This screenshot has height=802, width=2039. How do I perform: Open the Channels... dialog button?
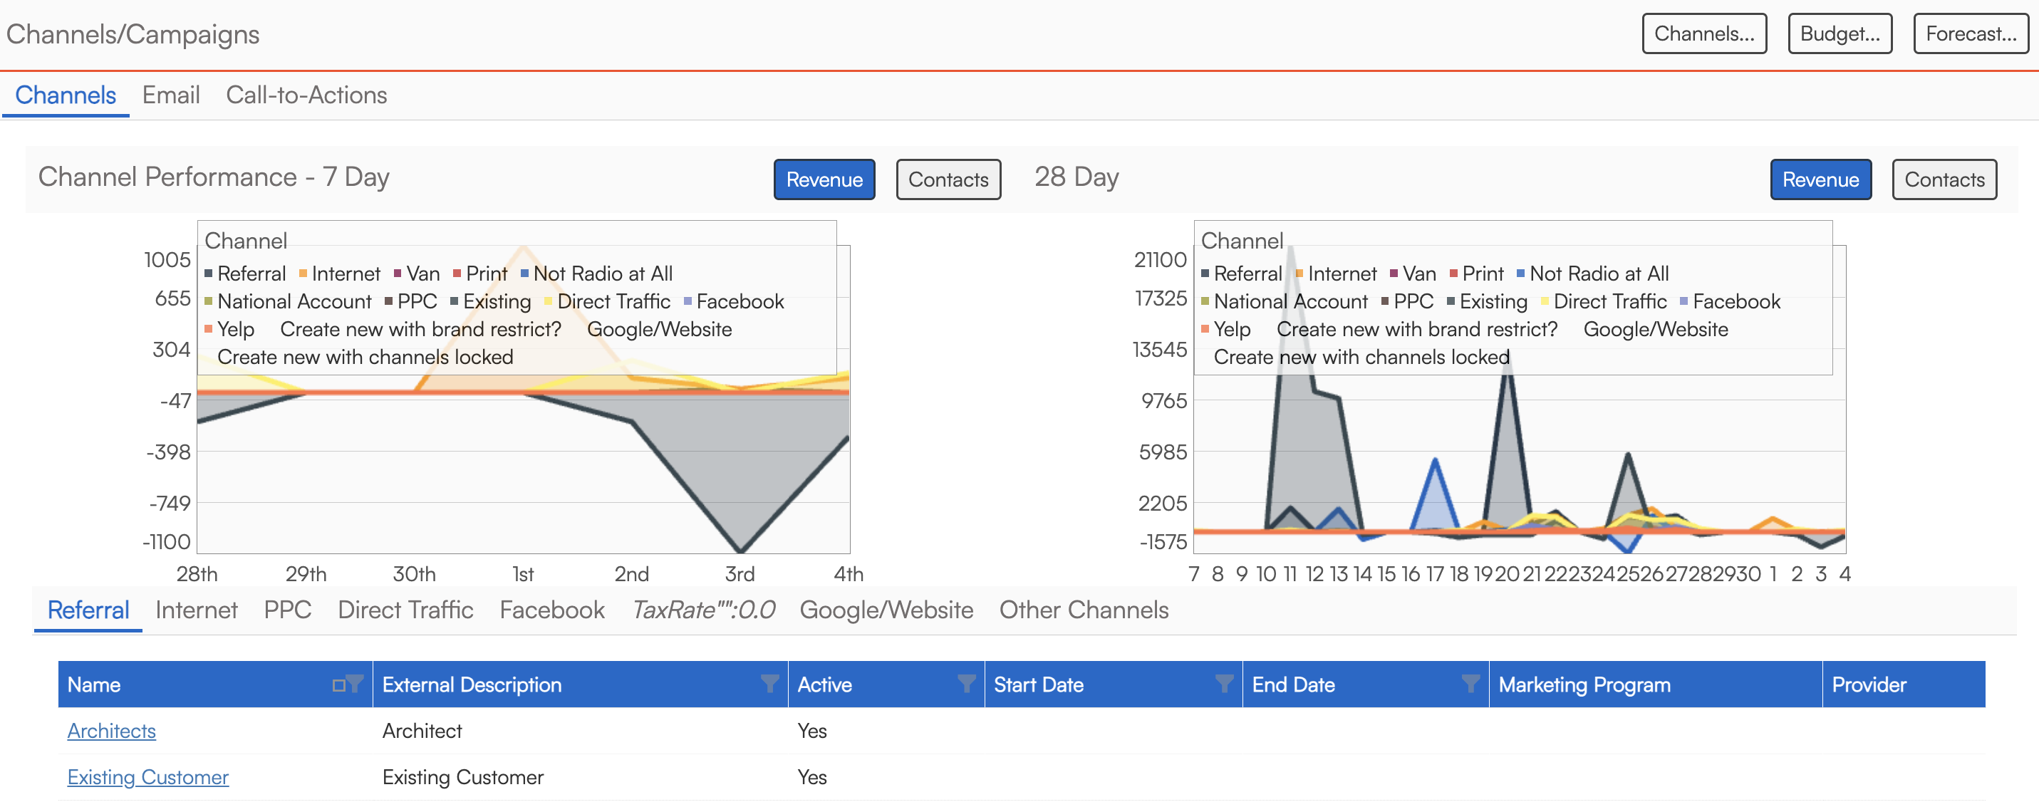1703,34
